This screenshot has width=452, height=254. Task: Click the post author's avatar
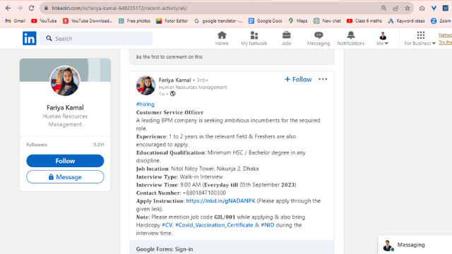146,85
